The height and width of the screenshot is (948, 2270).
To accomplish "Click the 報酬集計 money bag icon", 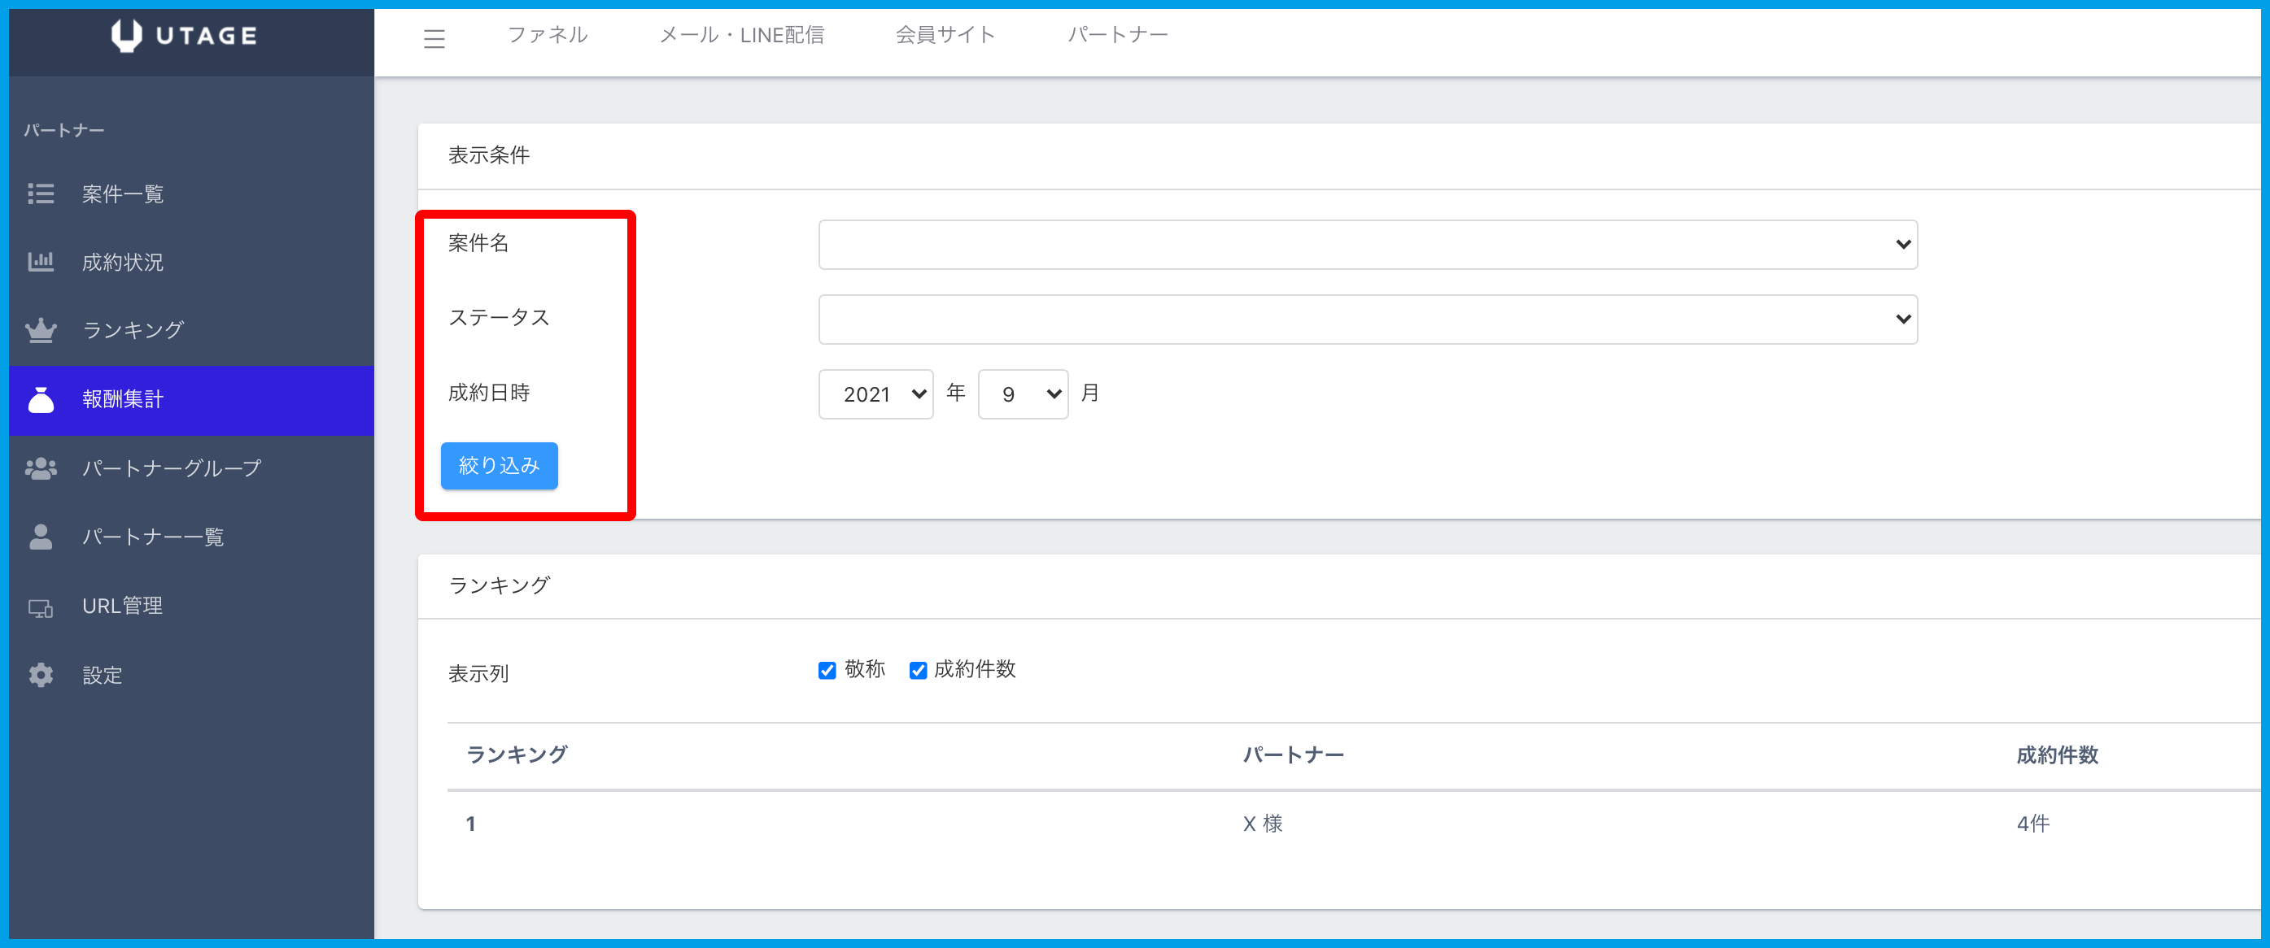I will (x=41, y=398).
